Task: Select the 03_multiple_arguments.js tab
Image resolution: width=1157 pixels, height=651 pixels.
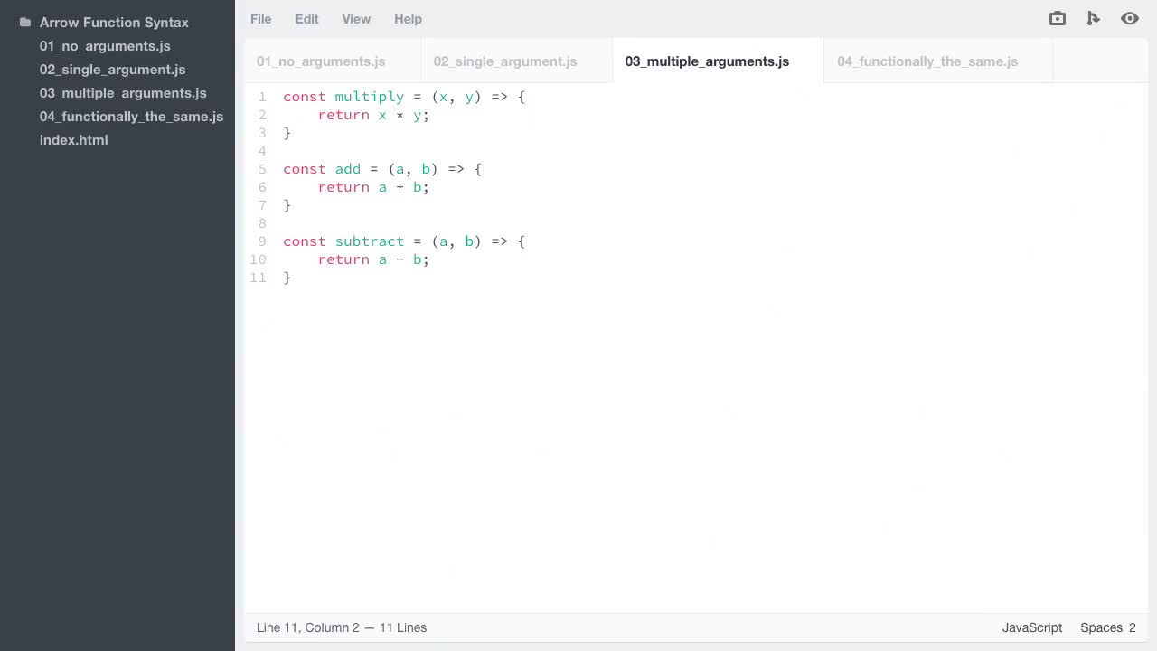Action: coord(707,61)
